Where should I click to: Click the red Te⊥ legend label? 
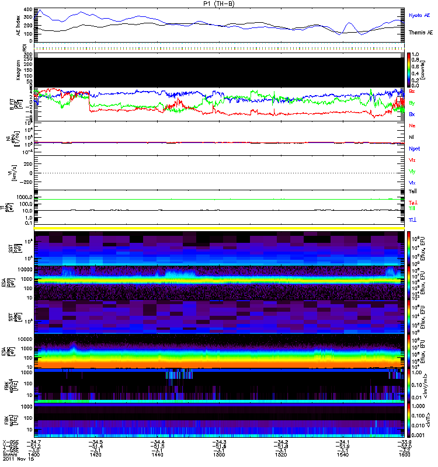tap(413, 203)
